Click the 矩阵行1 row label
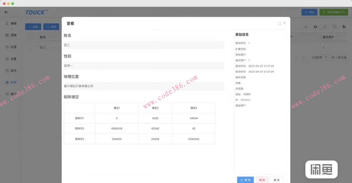Image resolution: width=352 pixels, height=183 pixels. [79, 118]
